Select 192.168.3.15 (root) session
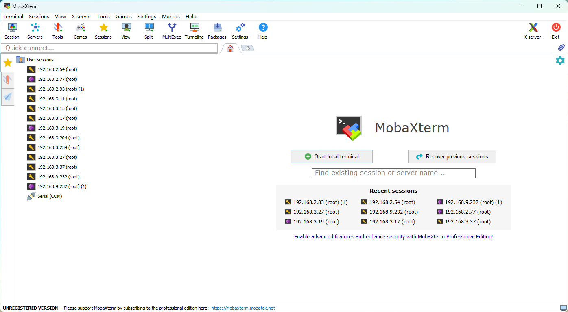Image resolution: width=568 pixels, height=312 pixels. pos(57,108)
